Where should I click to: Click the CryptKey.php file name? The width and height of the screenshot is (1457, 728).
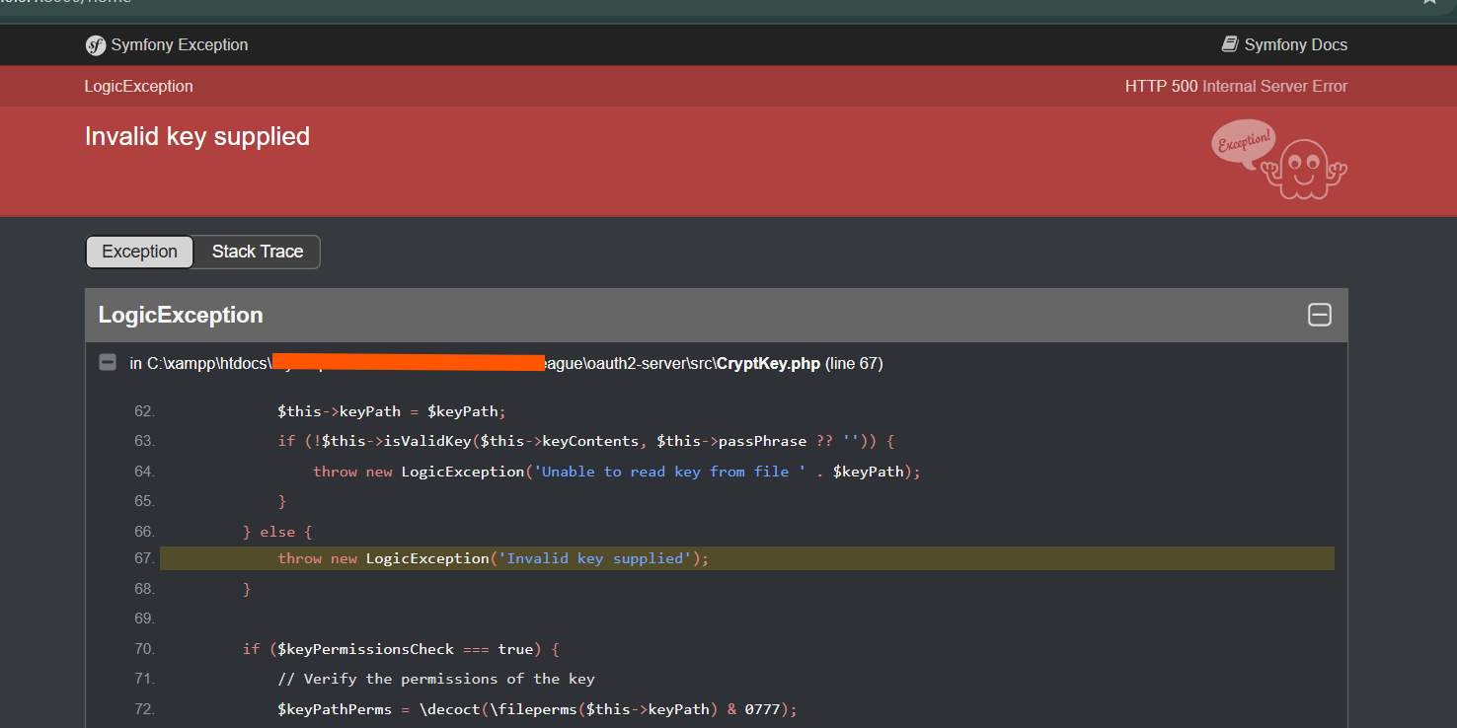[x=768, y=364]
